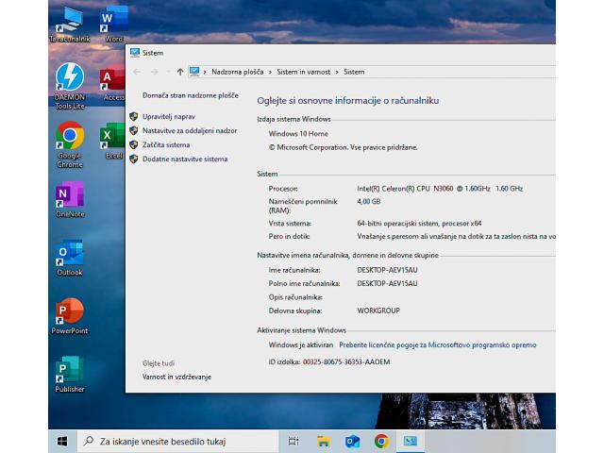Viewport: 604px width, 453px height.
Task: Open Dodatne nastavitve sistema link
Action: pyautogui.click(x=185, y=159)
